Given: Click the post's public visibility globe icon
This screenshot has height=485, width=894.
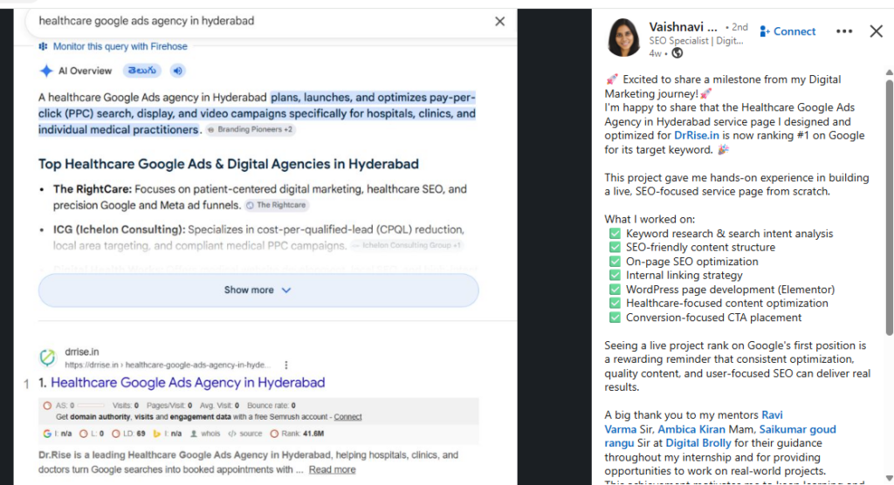Looking at the screenshot, I should click(x=677, y=53).
